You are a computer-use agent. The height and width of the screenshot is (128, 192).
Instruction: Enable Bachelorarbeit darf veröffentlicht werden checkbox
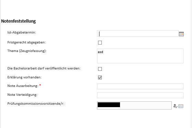pyautogui.click(x=100, y=69)
